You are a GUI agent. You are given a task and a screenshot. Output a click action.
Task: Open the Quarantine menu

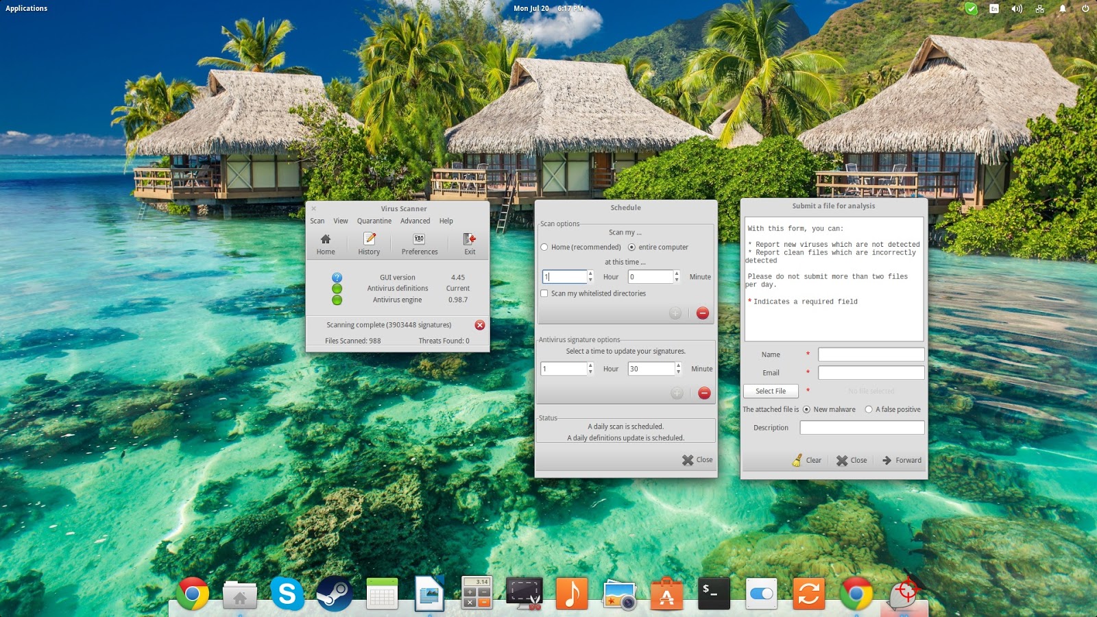(x=374, y=221)
